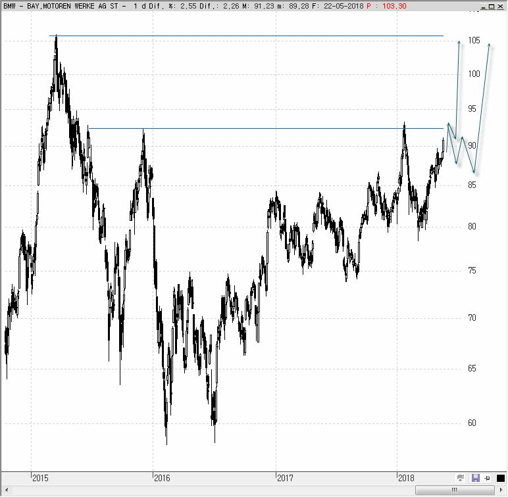The height and width of the screenshot is (497, 508).
Task: Click the gray chart-tools icon beside save
Action: [x=460, y=478]
